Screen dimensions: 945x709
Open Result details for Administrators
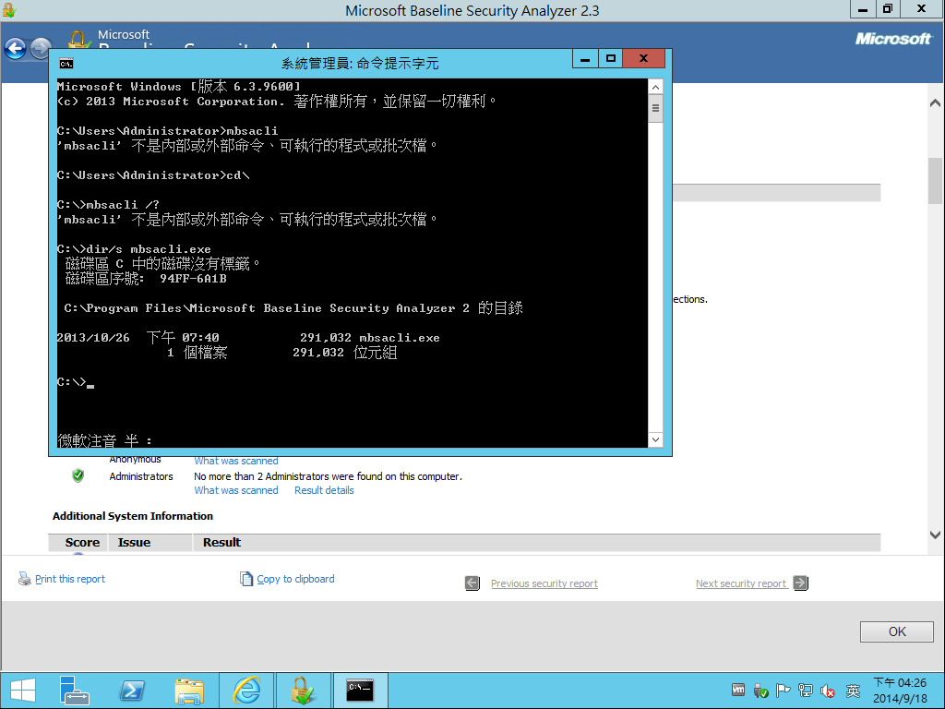point(324,490)
